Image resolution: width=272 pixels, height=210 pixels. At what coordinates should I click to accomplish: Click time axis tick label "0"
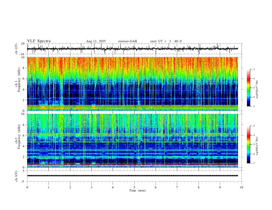point(27,187)
